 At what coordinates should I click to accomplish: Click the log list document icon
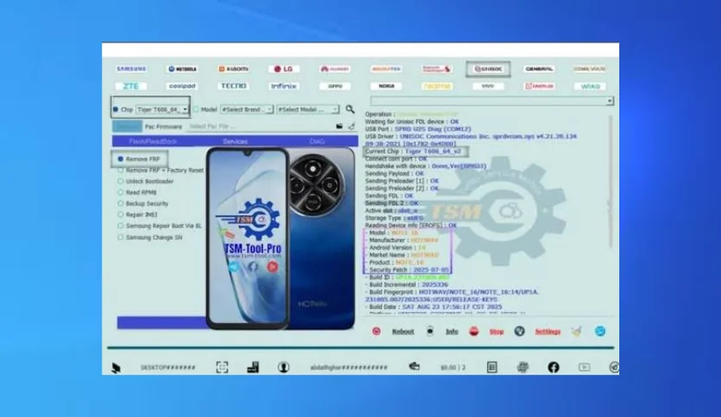click(492, 367)
